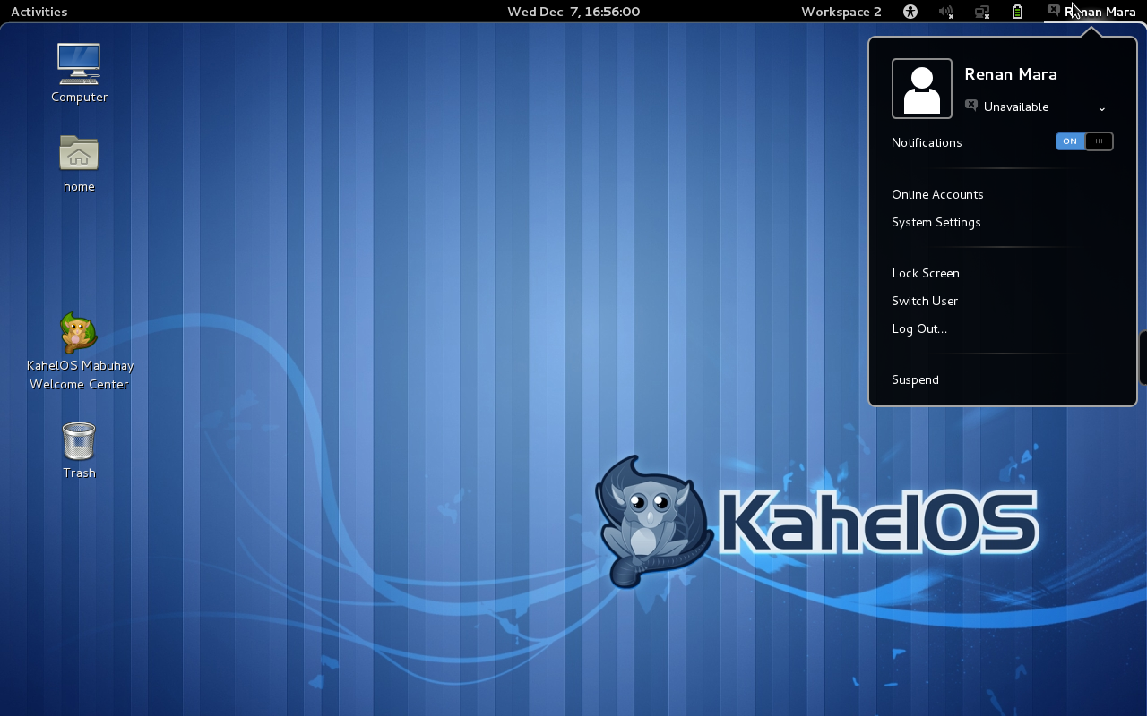The height and width of the screenshot is (716, 1147).
Task: Click the user avatar picture in menu
Action: pyautogui.click(x=921, y=89)
